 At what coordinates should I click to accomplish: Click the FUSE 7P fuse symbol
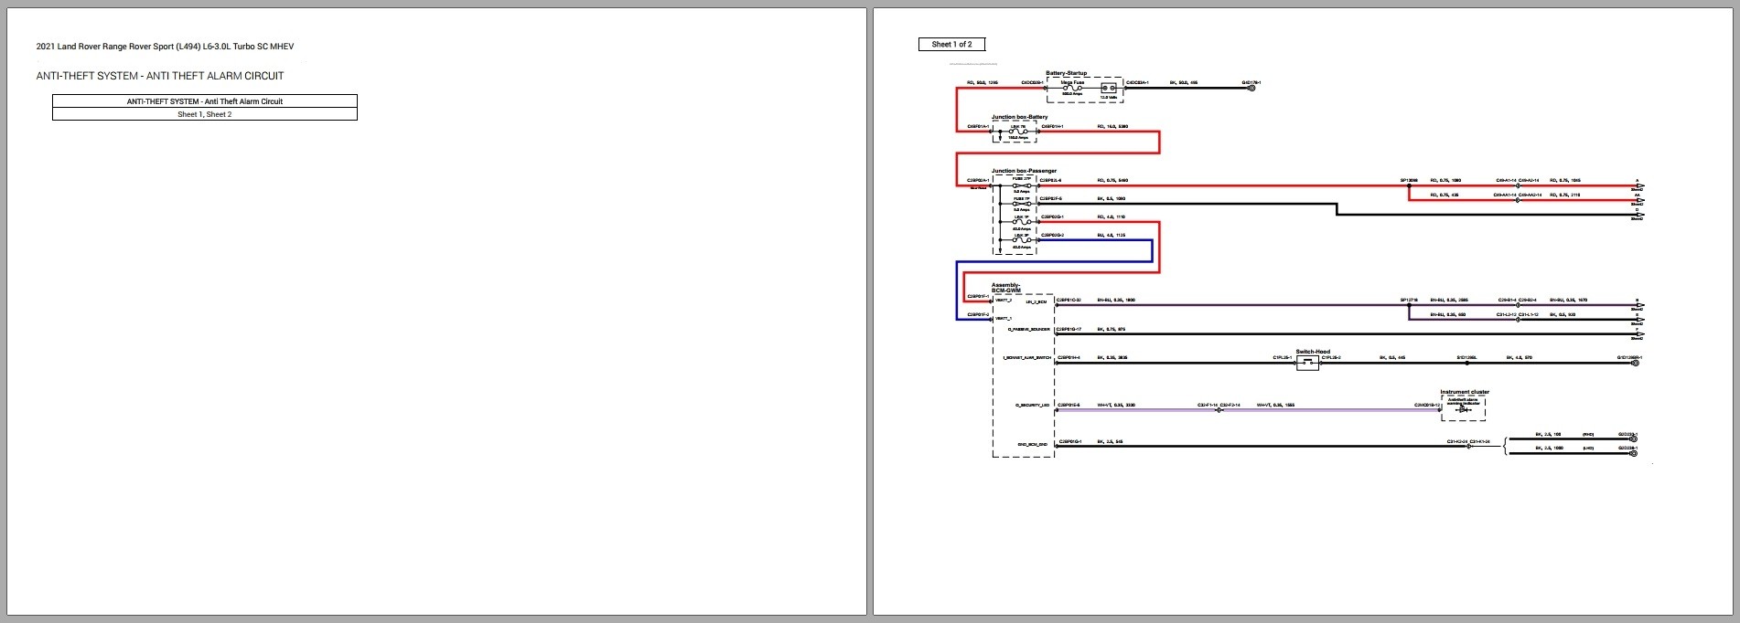[1021, 204]
